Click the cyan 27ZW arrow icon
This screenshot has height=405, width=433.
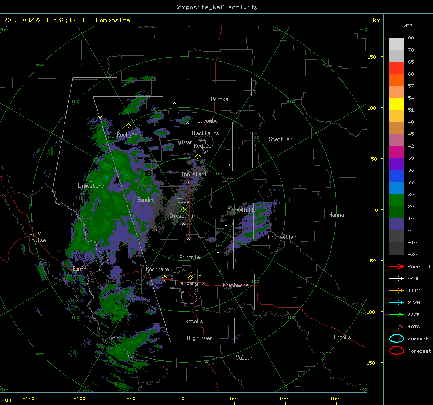point(396,303)
